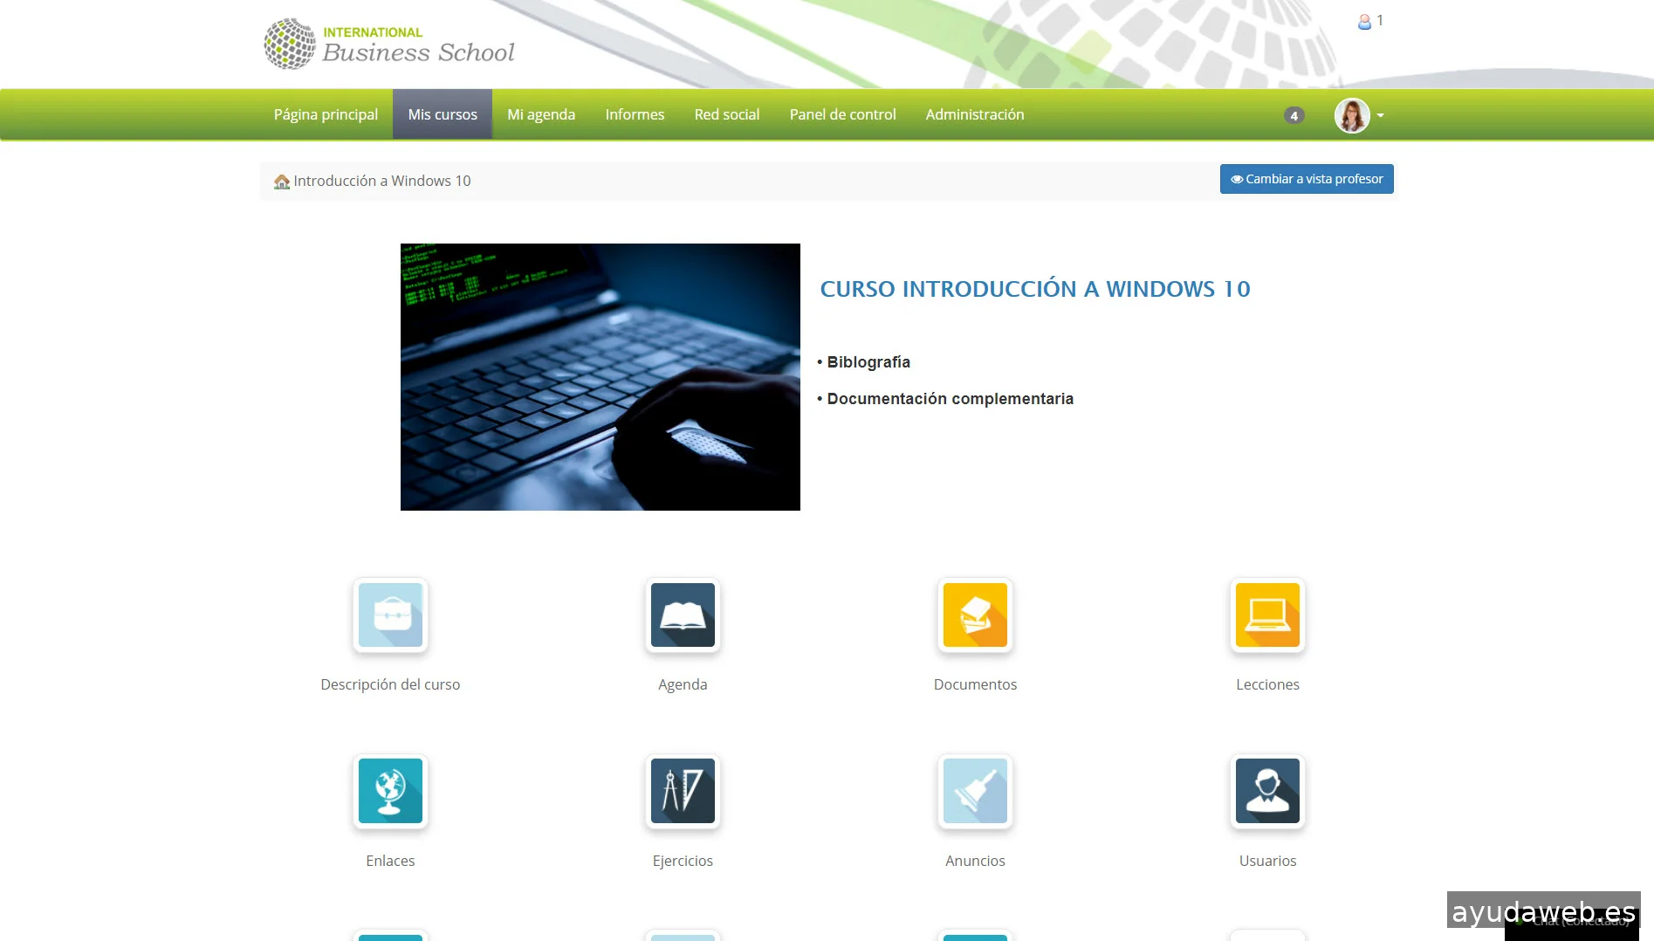The width and height of the screenshot is (1654, 941).
Task: Open the notifications badge showing 4
Action: 1294,115
